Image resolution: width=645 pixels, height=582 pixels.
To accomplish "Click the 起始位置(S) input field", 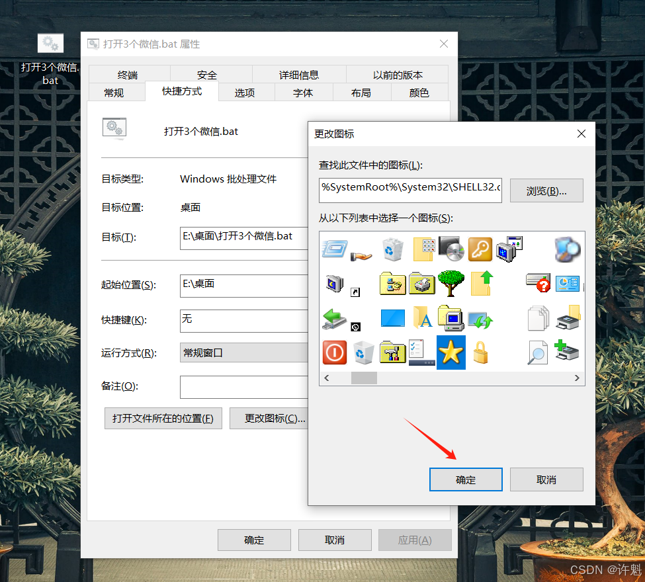I will click(244, 286).
